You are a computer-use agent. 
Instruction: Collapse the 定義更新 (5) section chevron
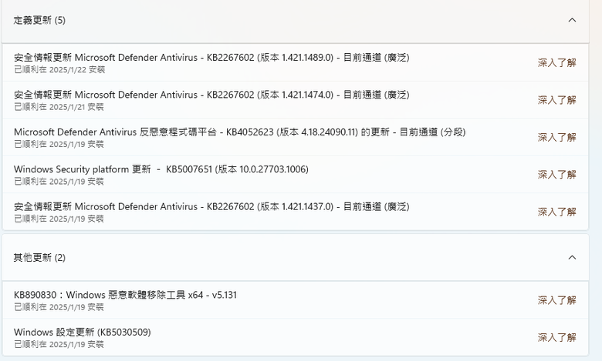(572, 20)
